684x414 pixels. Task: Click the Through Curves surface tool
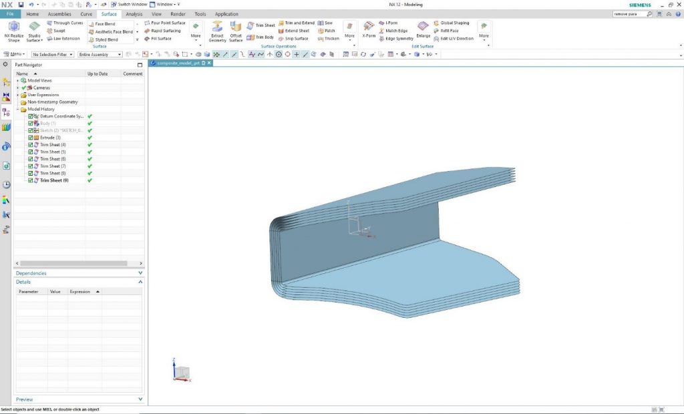coord(64,23)
